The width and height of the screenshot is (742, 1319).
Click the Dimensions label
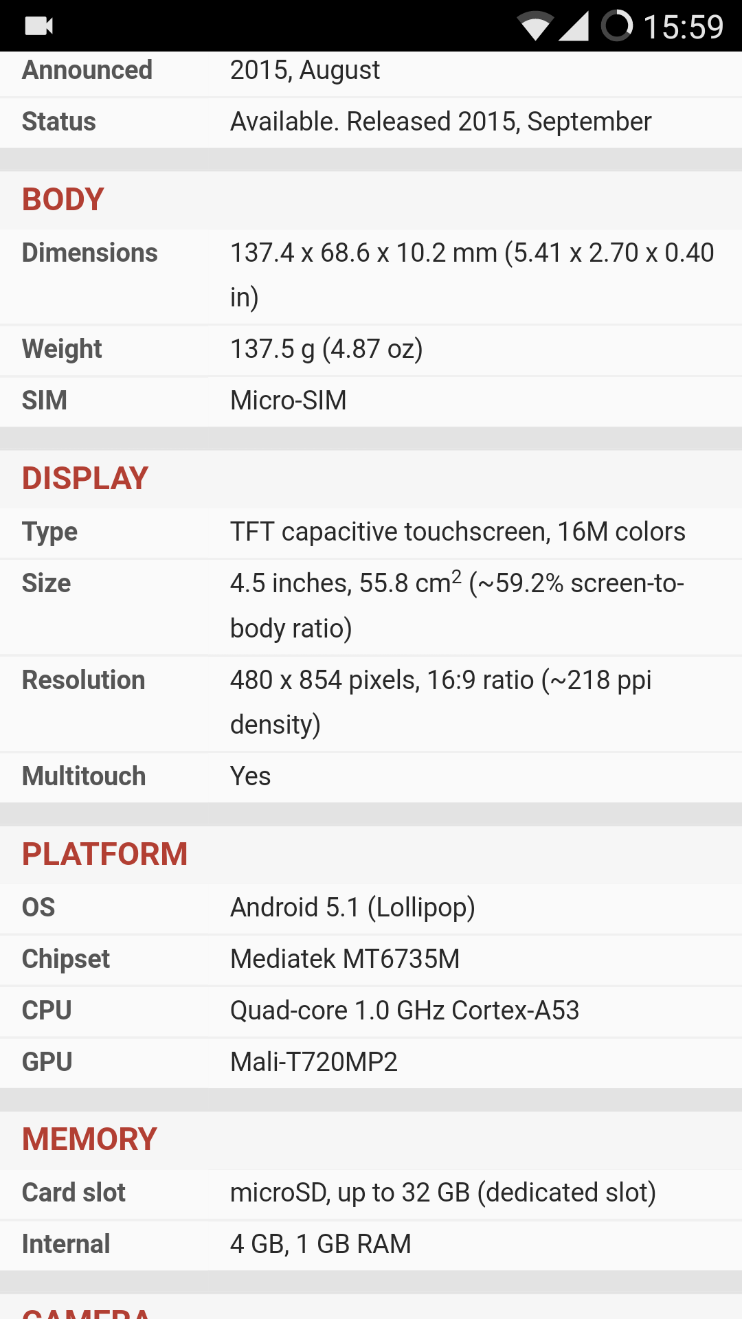[x=90, y=253]
